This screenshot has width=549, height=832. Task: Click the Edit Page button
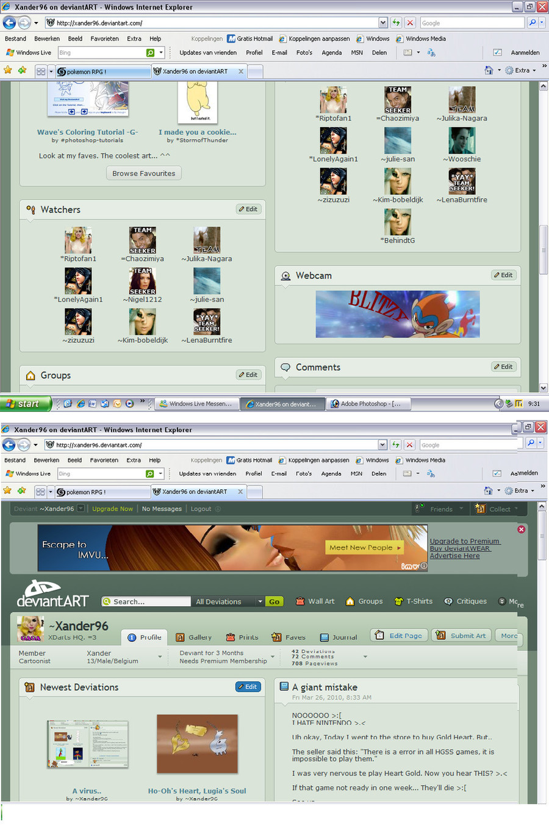click(399, 635)
